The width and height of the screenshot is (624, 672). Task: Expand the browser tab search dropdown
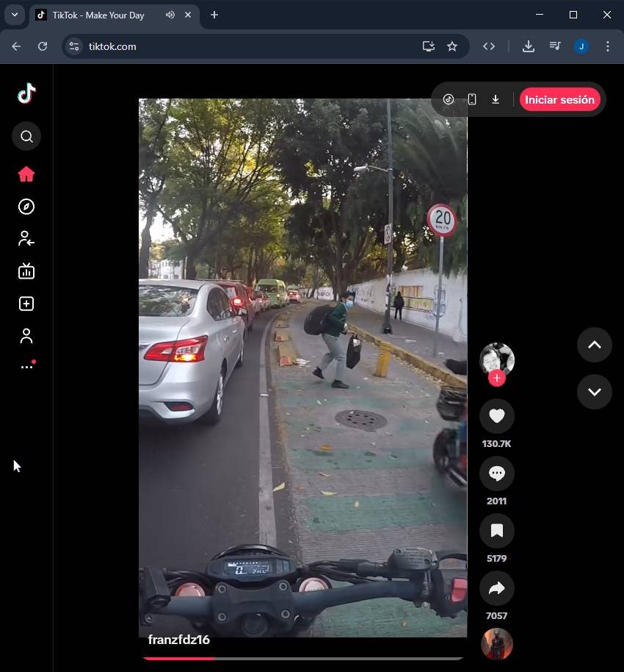point(14,15)
